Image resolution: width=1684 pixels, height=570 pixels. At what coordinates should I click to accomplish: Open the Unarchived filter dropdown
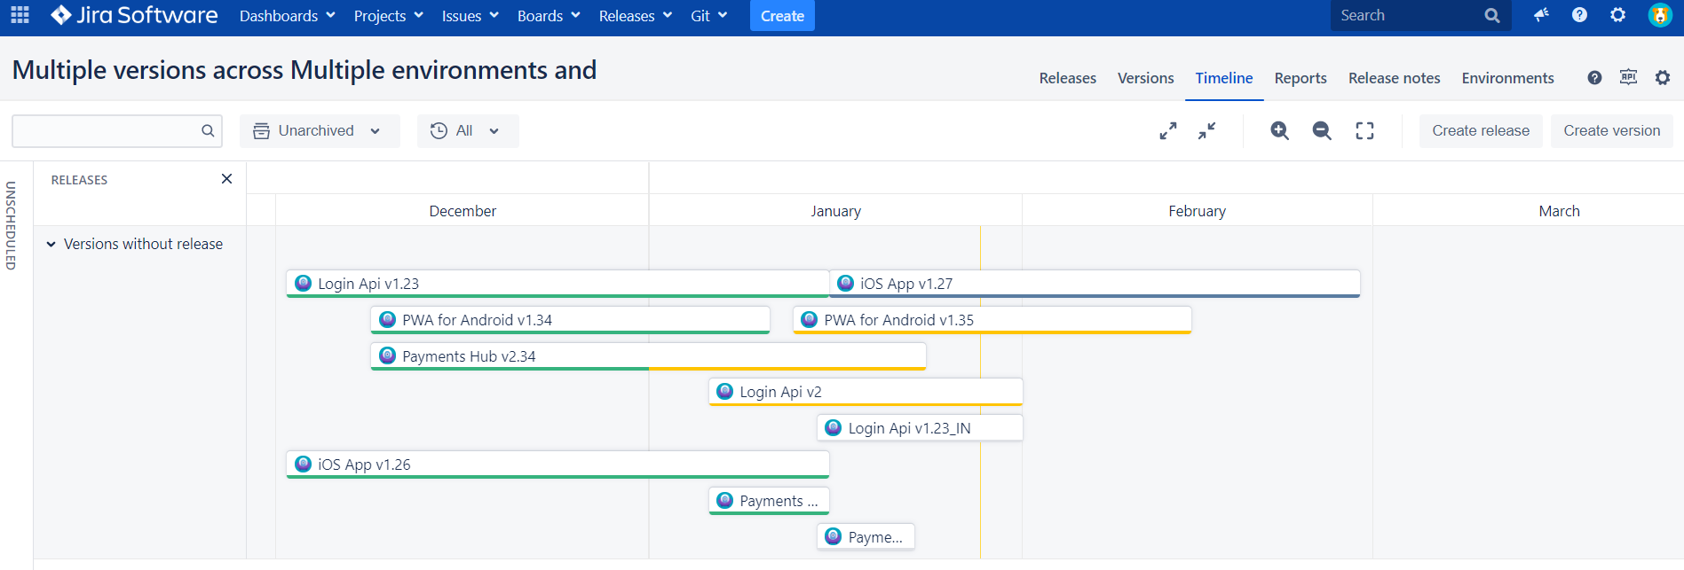(x=320, y=130)
